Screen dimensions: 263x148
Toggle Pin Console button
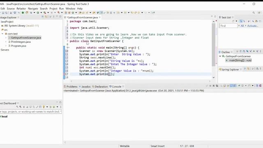coord(239,86)
